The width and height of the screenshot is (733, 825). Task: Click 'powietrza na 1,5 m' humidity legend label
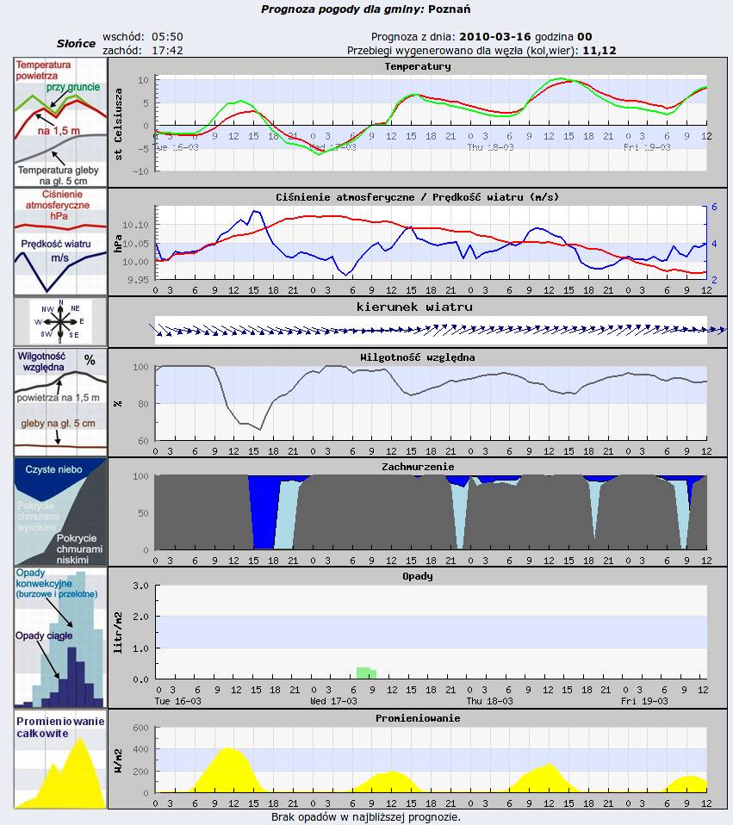[58, 398]
